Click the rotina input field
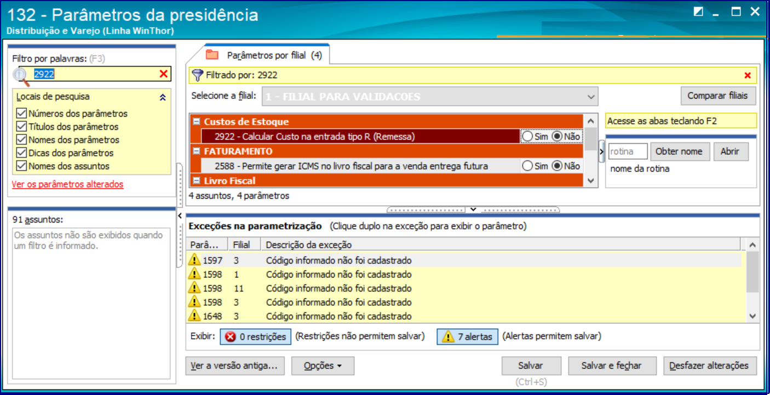Viewport: 770px width, 395px height. [x=628, y=152]
